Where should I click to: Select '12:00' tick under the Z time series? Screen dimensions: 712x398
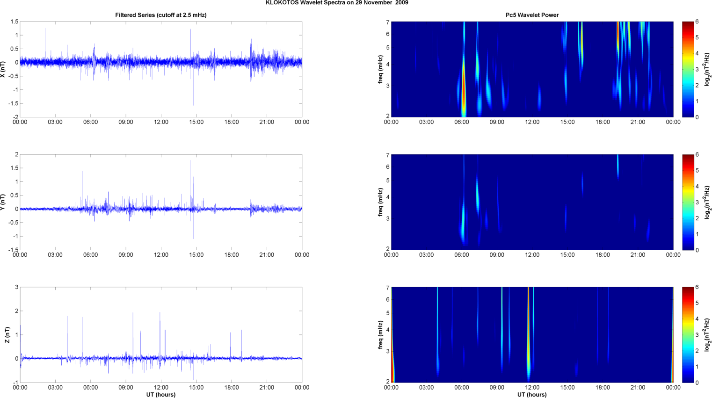point(161,387)
